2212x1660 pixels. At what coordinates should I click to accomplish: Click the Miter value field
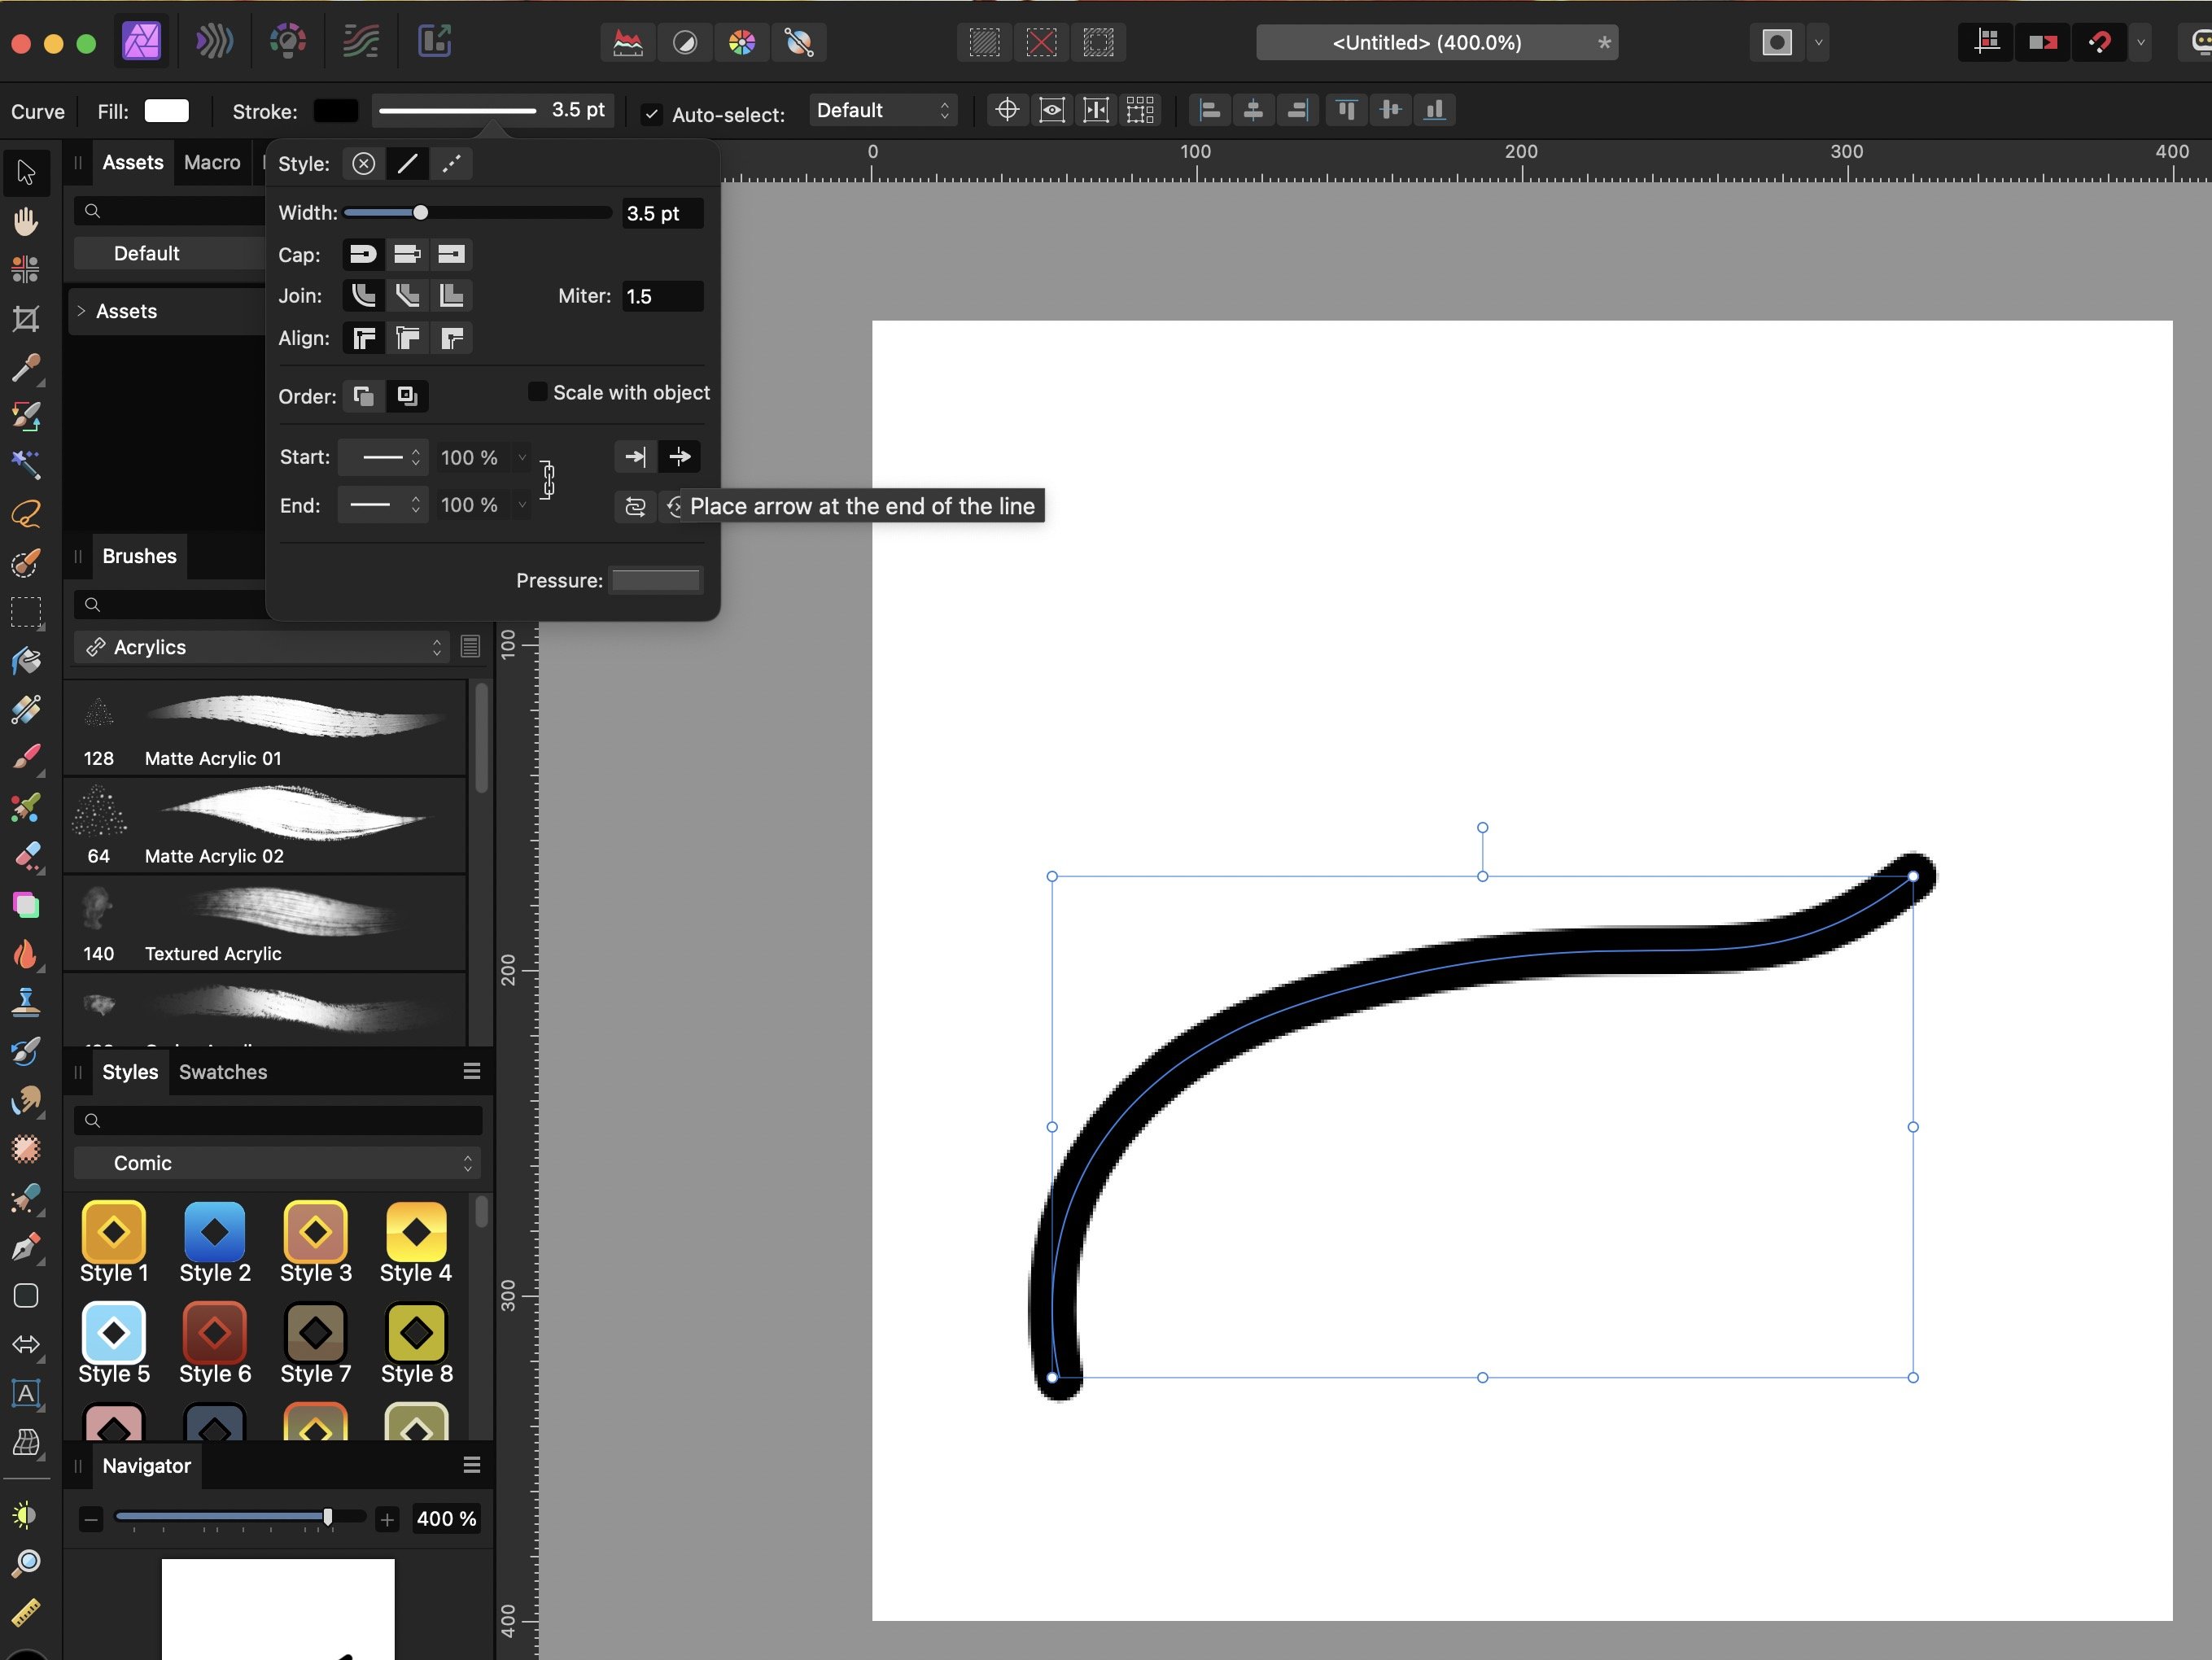pos(663,296)
